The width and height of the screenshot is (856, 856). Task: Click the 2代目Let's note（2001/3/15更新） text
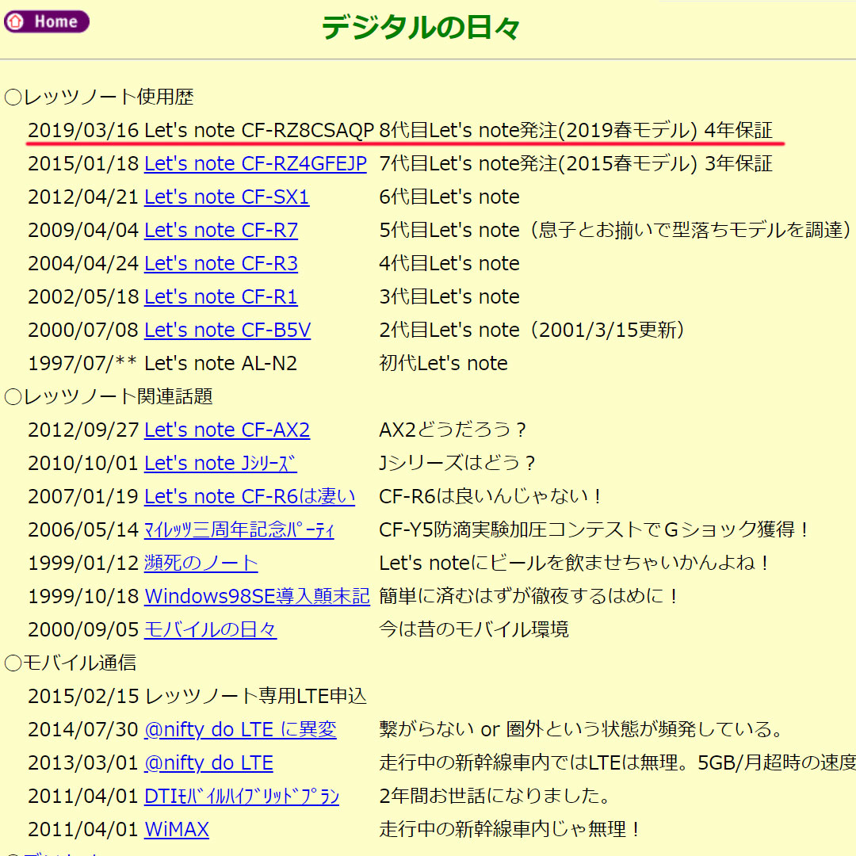(x=533, y=331)
